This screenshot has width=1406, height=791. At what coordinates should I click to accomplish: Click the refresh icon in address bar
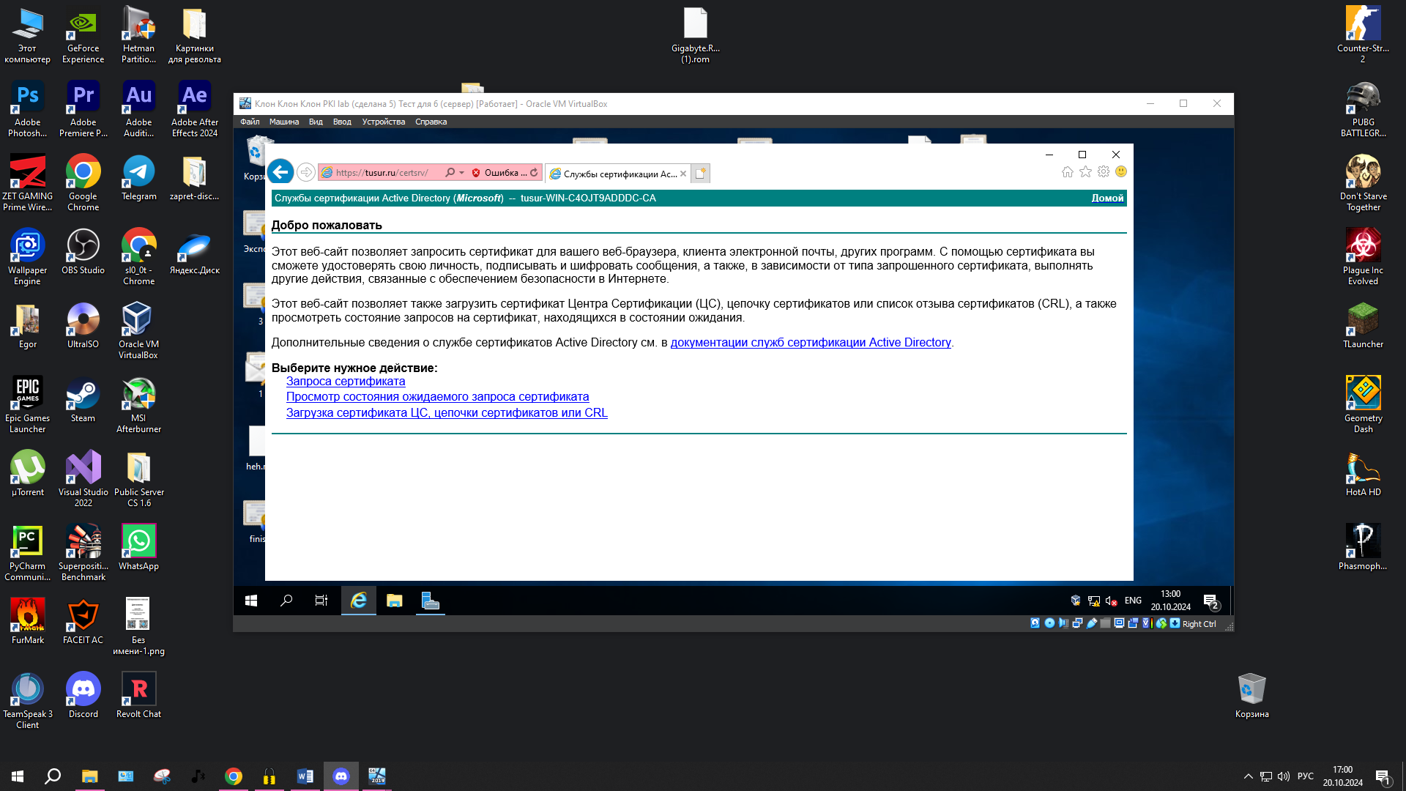click(534, 173)
